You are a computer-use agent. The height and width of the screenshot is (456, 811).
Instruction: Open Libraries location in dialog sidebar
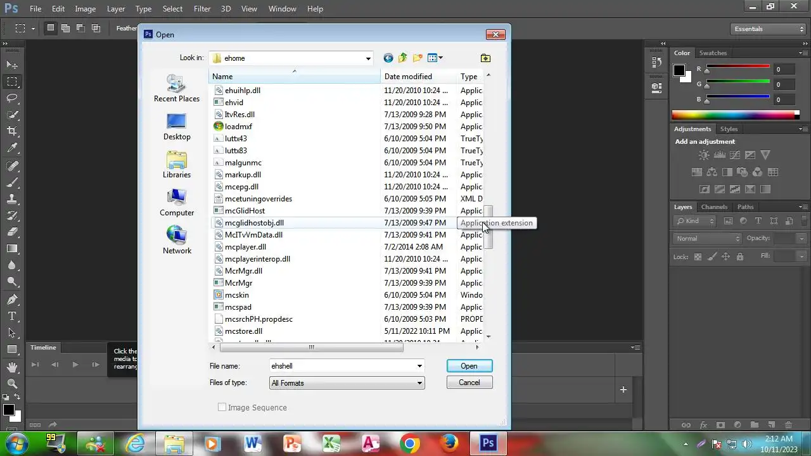pos(177,165)
